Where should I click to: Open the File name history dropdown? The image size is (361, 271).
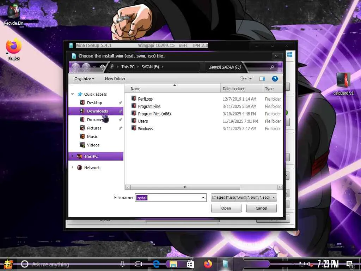(203, 198)
